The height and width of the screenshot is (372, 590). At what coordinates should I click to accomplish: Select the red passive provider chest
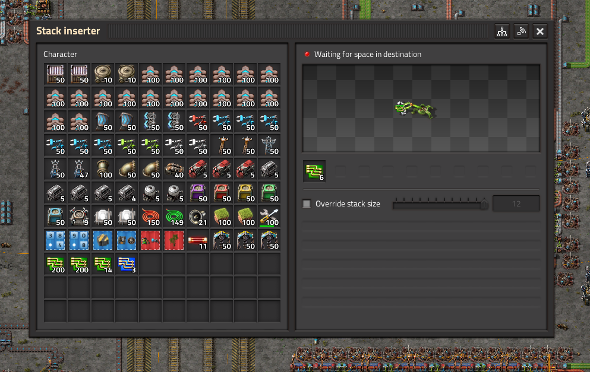coord(222,192)
